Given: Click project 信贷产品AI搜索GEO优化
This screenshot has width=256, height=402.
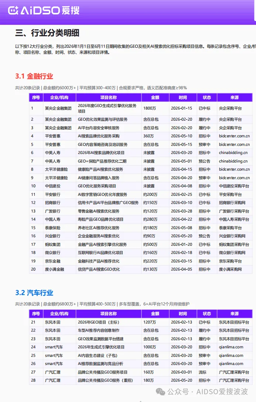Looking at the screenshot, I should click(99, 269).
